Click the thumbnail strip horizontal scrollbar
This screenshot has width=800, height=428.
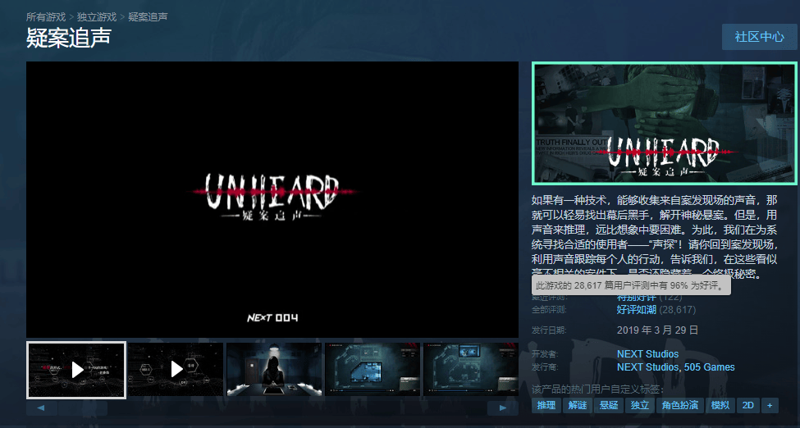(271, 408)
